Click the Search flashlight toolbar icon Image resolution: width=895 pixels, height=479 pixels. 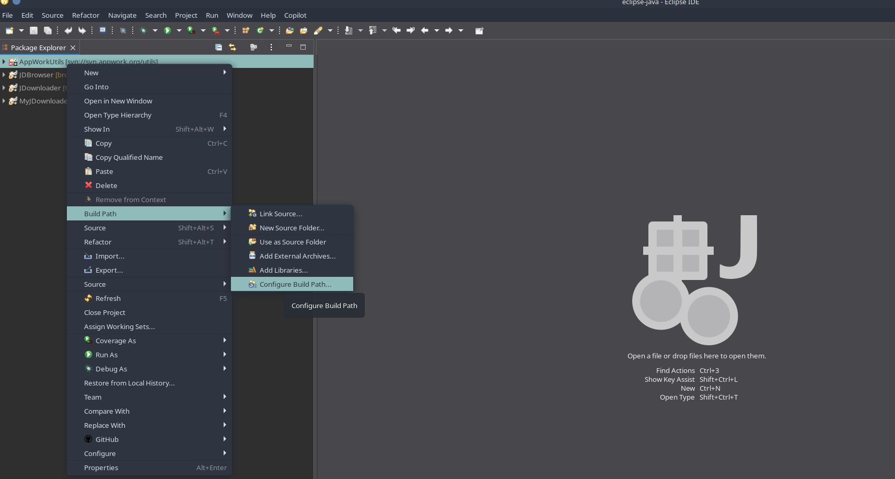[x=318, y=30]
